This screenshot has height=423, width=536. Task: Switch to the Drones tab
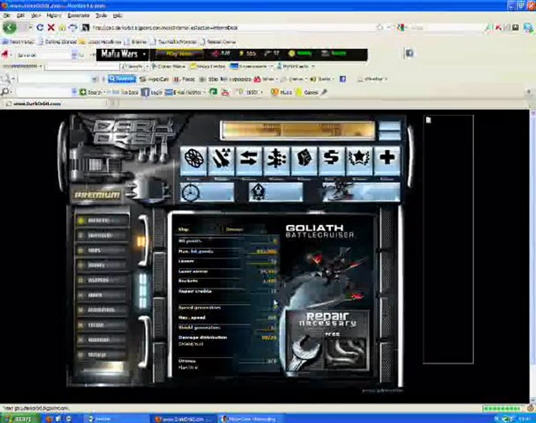coord(235,229)
